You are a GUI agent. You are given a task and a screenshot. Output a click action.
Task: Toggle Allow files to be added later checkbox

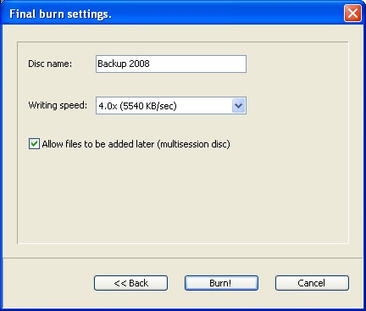coord(34,144)
